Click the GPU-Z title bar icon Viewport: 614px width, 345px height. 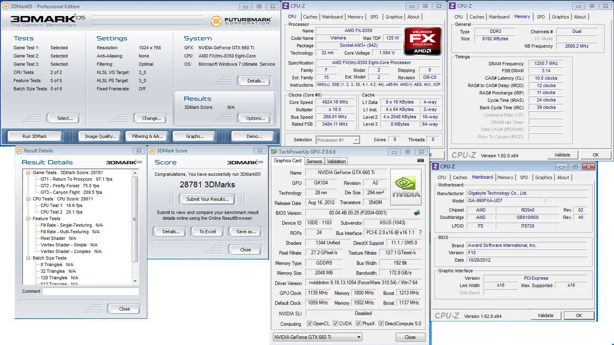point(274,152)
